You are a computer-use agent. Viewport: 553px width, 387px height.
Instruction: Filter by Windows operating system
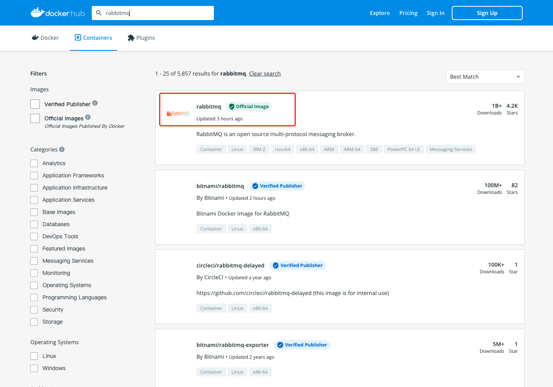[x=34, y=368]
